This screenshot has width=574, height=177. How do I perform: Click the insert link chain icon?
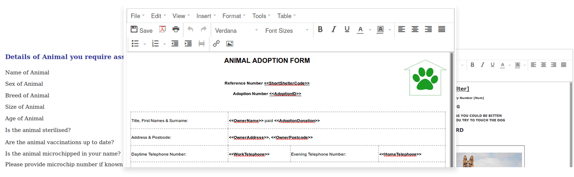tap(216, 44)
